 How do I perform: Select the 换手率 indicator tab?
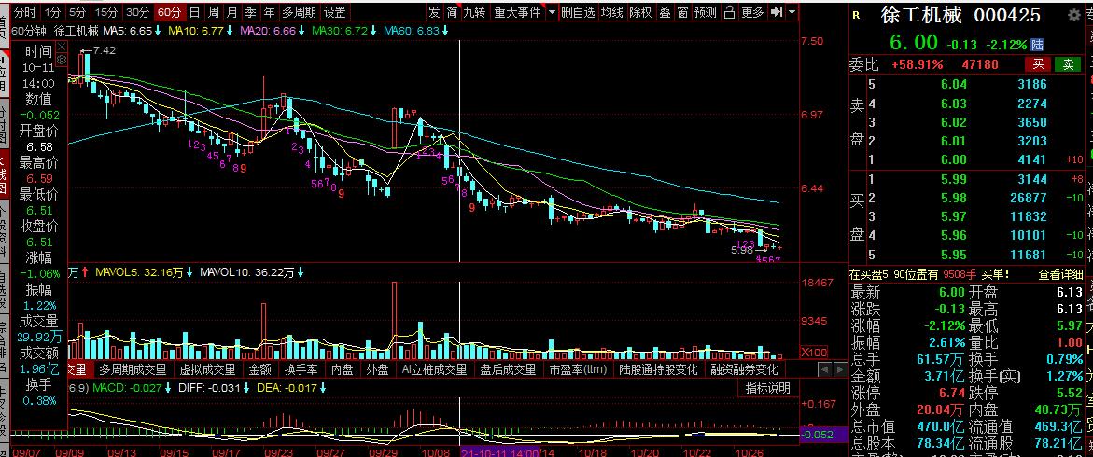point(301,369)
